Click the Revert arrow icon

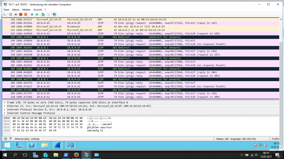(x=48, y=14)
